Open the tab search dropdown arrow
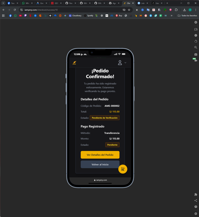This screenshot has height=217, width=199. click(x=3, y=3)
